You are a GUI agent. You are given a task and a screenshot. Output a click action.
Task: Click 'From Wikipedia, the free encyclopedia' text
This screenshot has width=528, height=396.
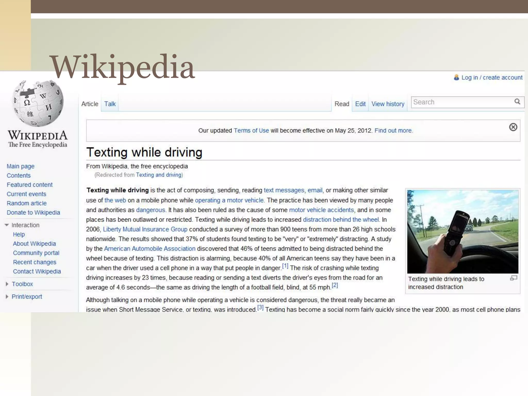tap(137, 166)
